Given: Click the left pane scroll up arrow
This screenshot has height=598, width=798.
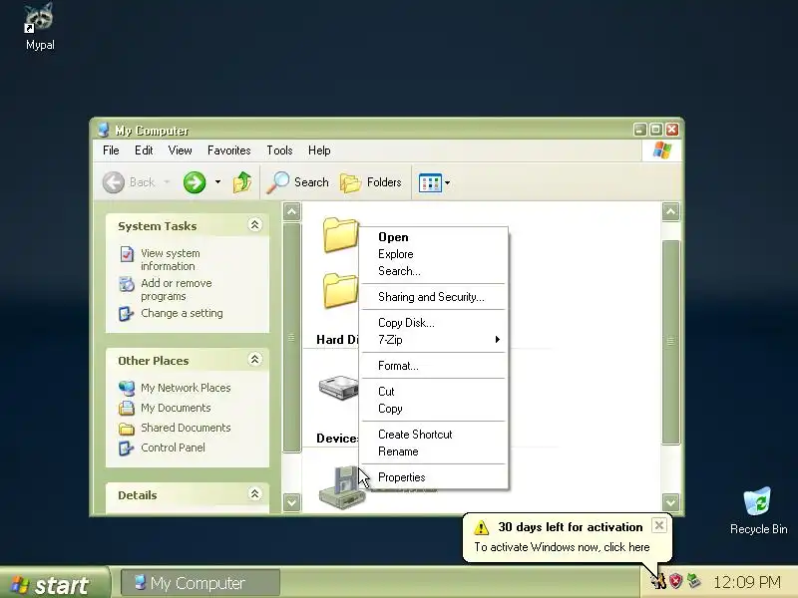Looking at the screenshot, I should point(292,211).
